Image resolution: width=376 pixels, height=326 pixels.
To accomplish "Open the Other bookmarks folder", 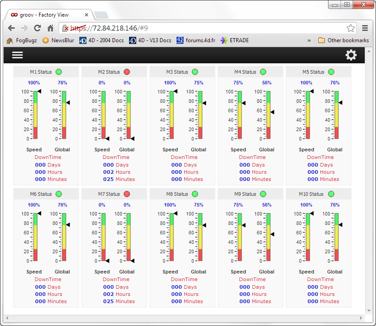I will 343,40.
